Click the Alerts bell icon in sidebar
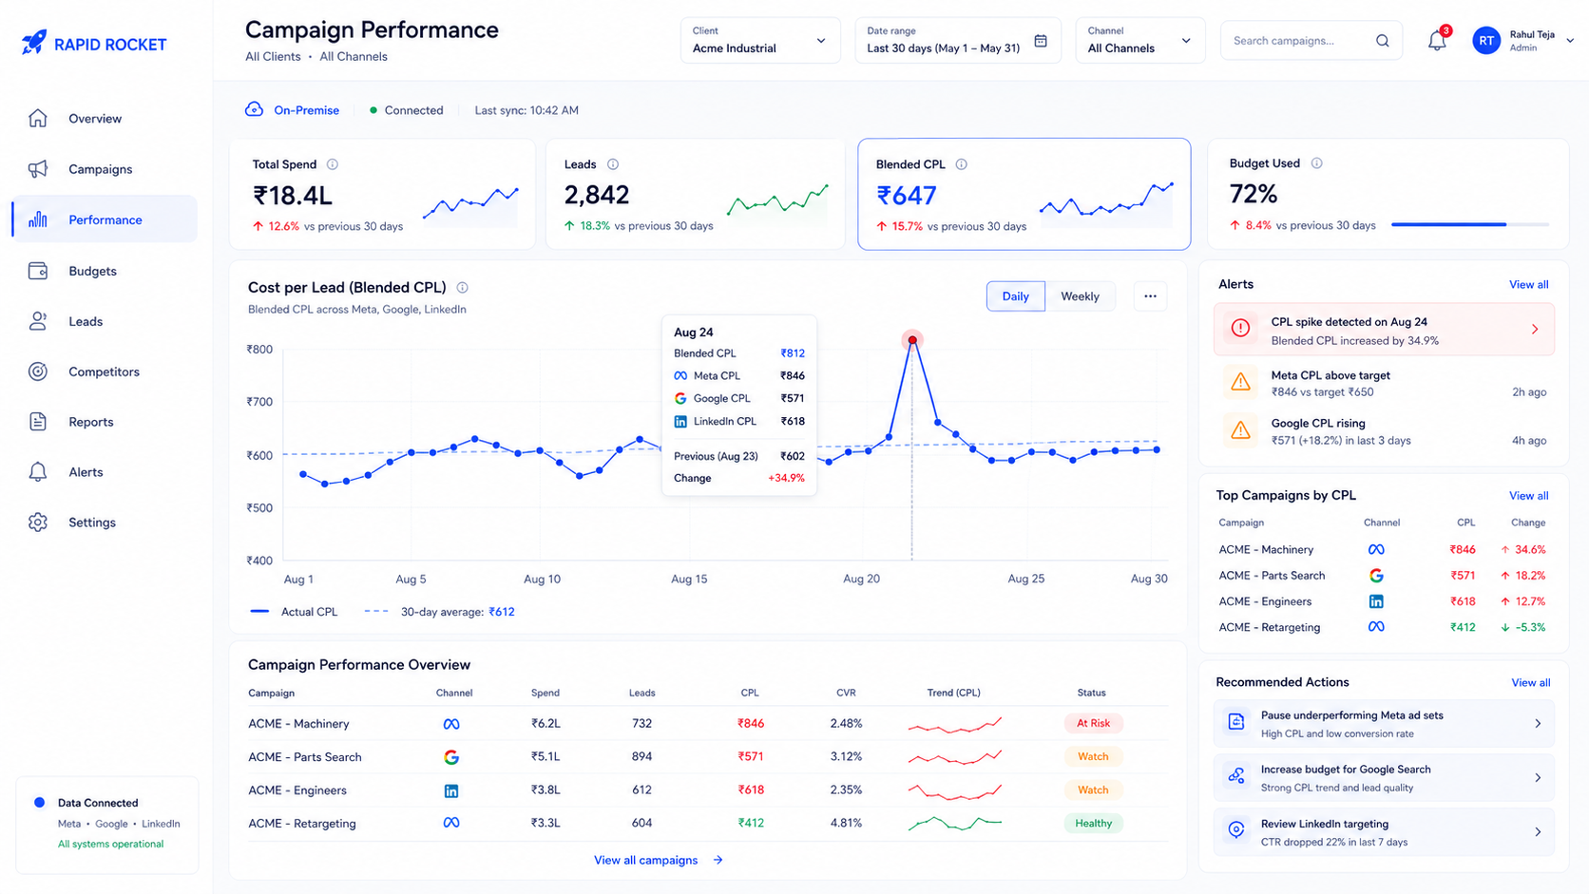Image resolution: width=1589 pixels, height=894 pixels. point(38,472)
